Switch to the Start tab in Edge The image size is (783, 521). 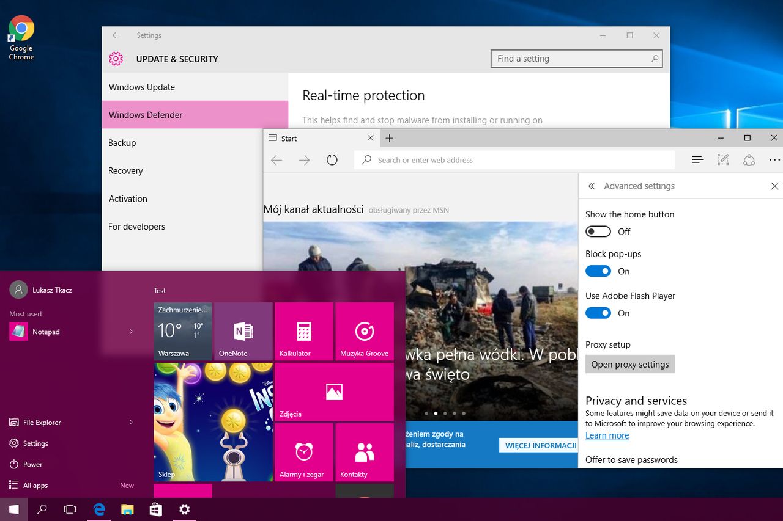321,138
